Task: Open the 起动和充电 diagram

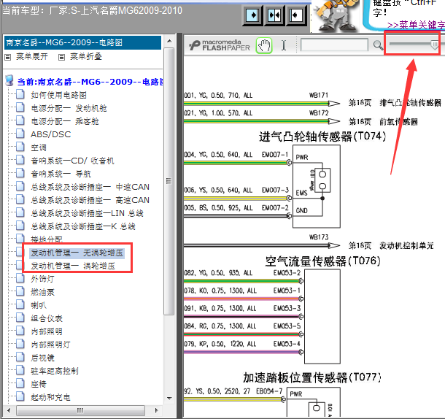Action: (x=50, y=397)
